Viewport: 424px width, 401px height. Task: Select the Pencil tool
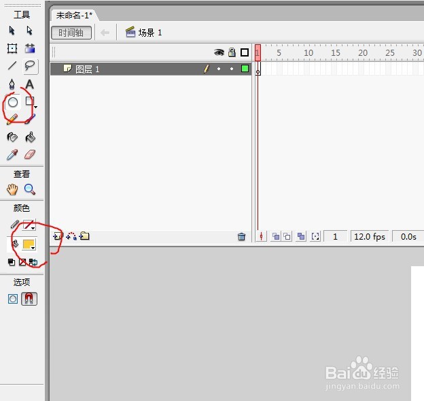[12, 119]
